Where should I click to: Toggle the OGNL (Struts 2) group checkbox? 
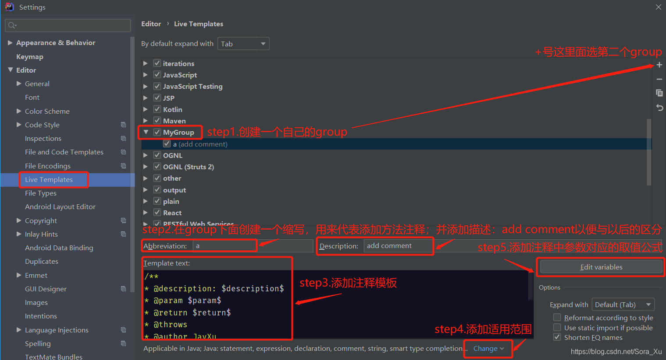tap(157, 167)
